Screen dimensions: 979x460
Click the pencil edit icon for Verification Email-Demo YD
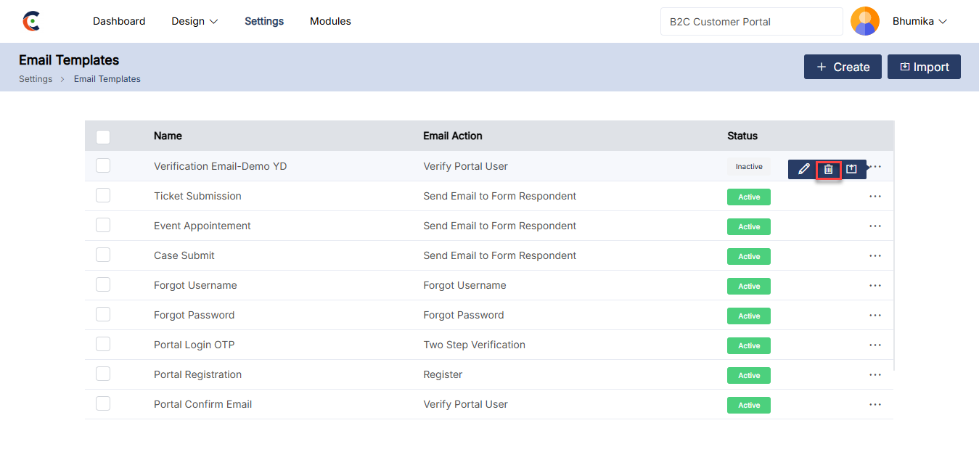point(803,169)
